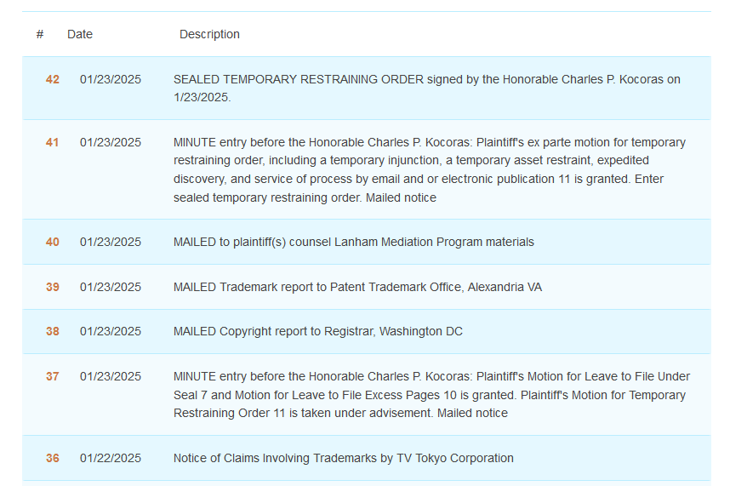The width and height of the screenshot is (730, 486).
Task: Click the Date column header
Action: tap(80, 34)
